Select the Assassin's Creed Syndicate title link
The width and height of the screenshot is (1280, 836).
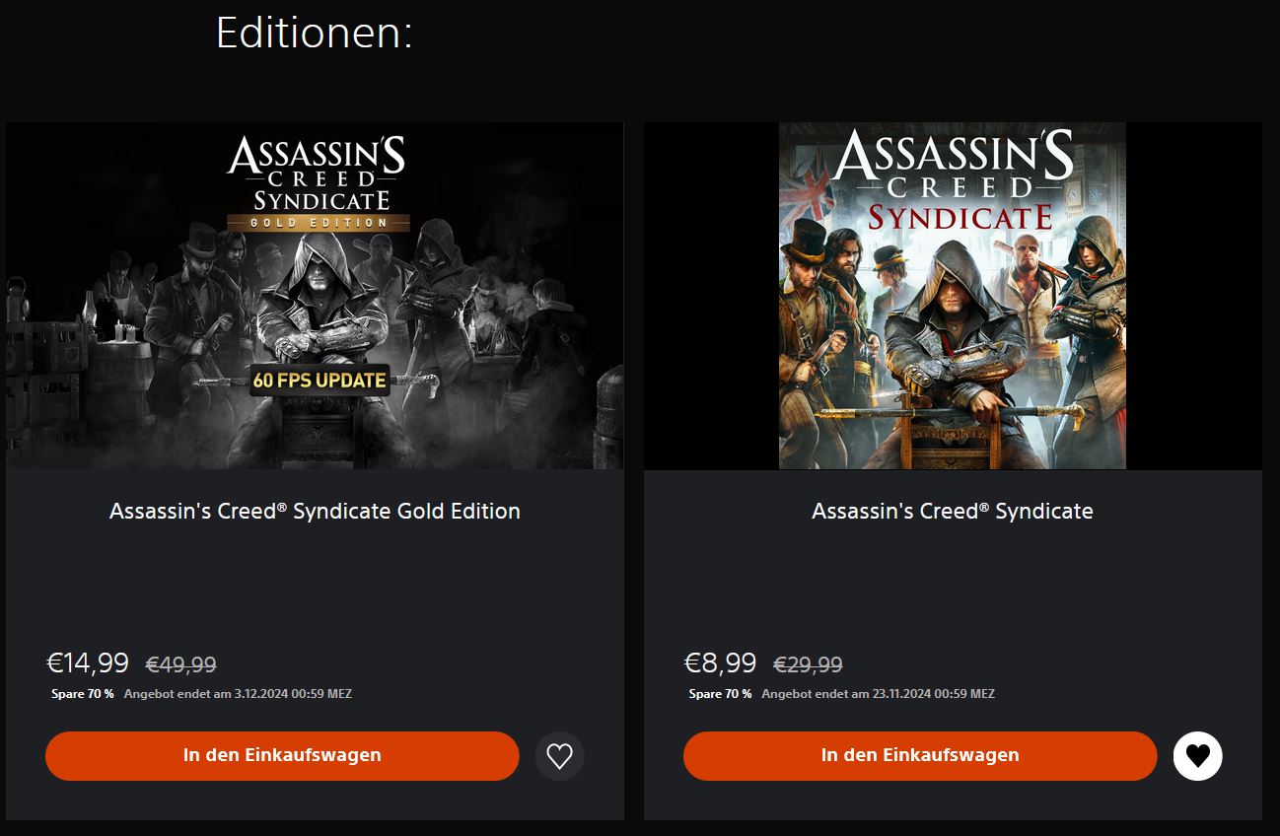[x=953, y=511]
